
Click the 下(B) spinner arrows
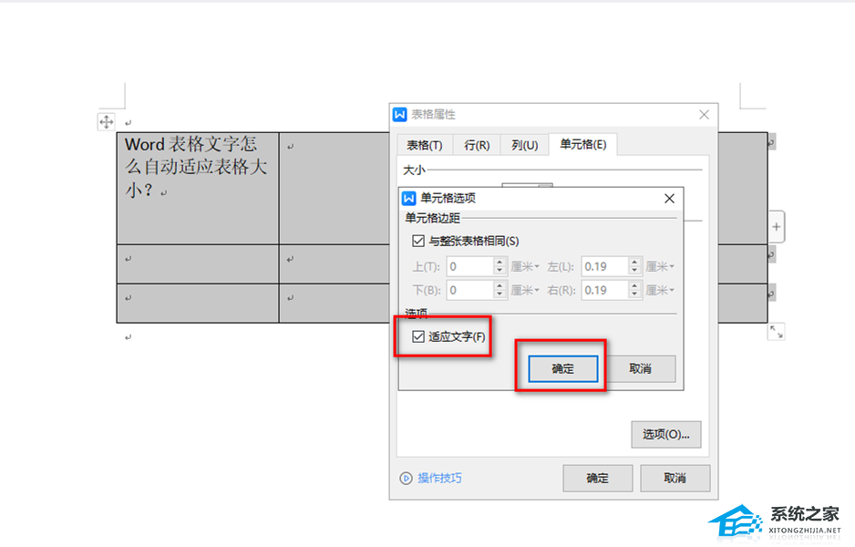[x=500, y=290]
